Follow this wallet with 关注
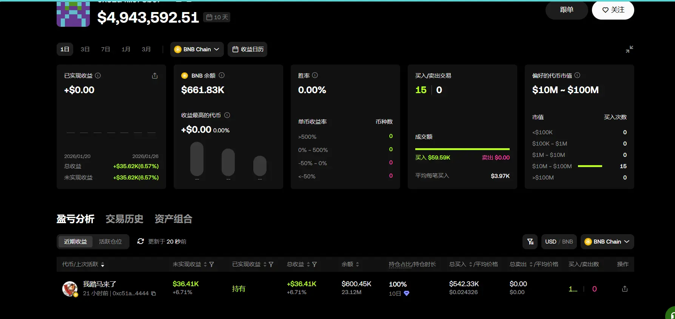This screenshot has width=675, height=319. [613, 10]
